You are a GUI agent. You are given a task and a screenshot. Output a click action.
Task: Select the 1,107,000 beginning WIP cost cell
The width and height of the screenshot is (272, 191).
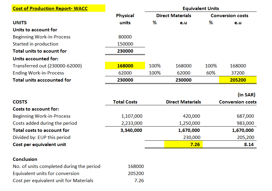[x=132, y=116]
